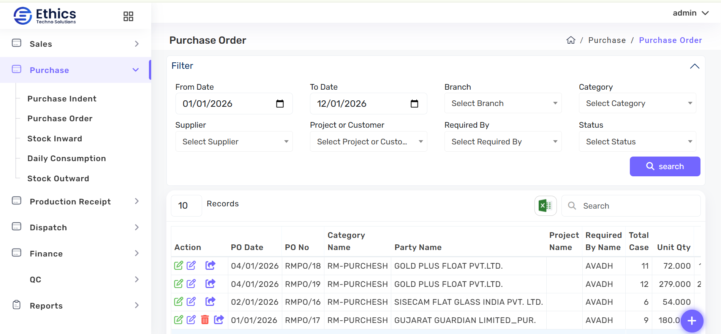The width and height of the screenshot is (721, 334).
Task: Open the From Date calendar picker
Action: tap(280, 104)
